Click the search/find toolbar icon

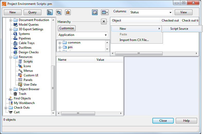[59, 12]
